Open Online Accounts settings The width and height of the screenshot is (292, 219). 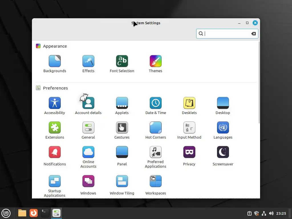pyautogui.click(x=88, y=157)
